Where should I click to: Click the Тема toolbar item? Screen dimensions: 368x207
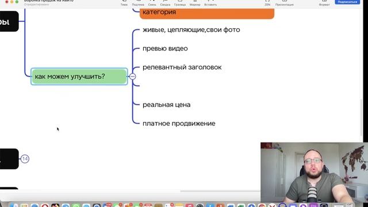pos(124,3)
